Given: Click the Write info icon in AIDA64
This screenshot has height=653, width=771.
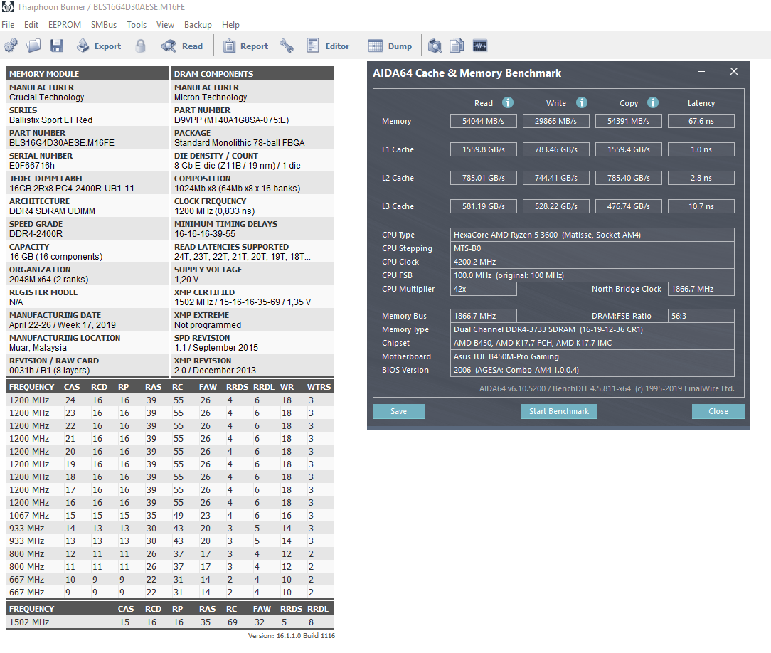Looking at the screenshot, I should (581, 102).
